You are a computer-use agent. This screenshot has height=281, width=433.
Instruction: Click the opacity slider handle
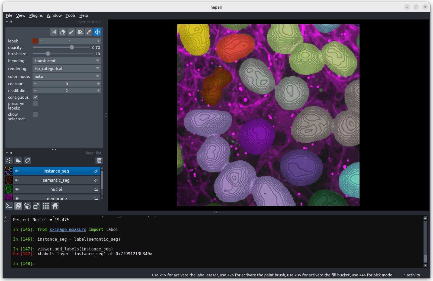click(72, 47)
